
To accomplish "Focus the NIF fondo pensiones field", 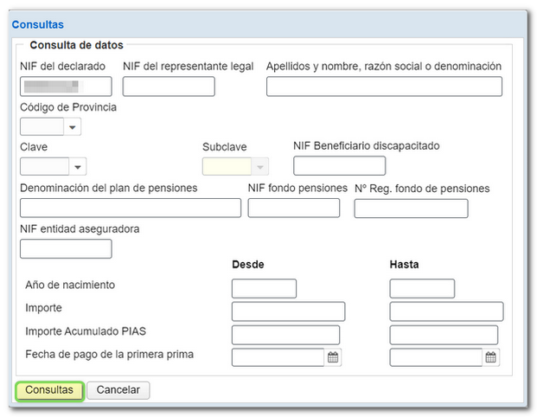I will click(294, 208).
